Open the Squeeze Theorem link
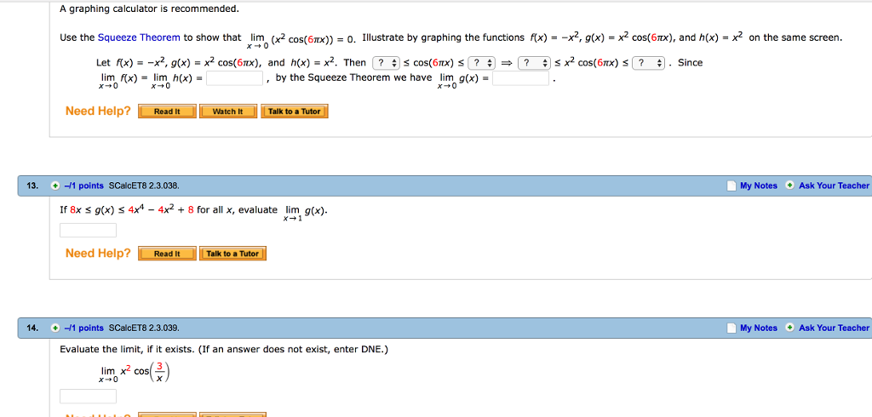Image resolution: width=872 pixels, height=417 pixels. point(139,37)
